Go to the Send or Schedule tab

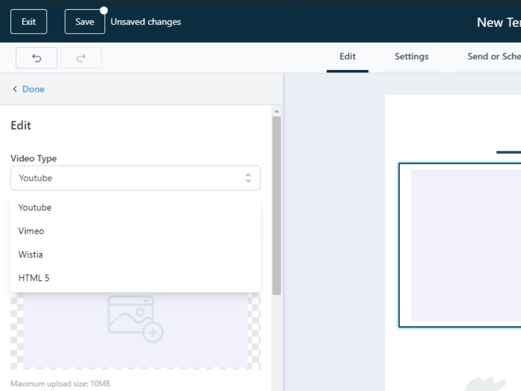coord(494,57)
